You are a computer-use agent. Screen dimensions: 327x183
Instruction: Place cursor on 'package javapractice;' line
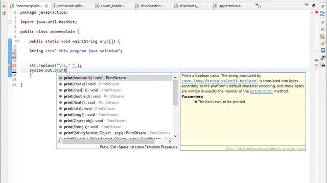pos(44,12)
